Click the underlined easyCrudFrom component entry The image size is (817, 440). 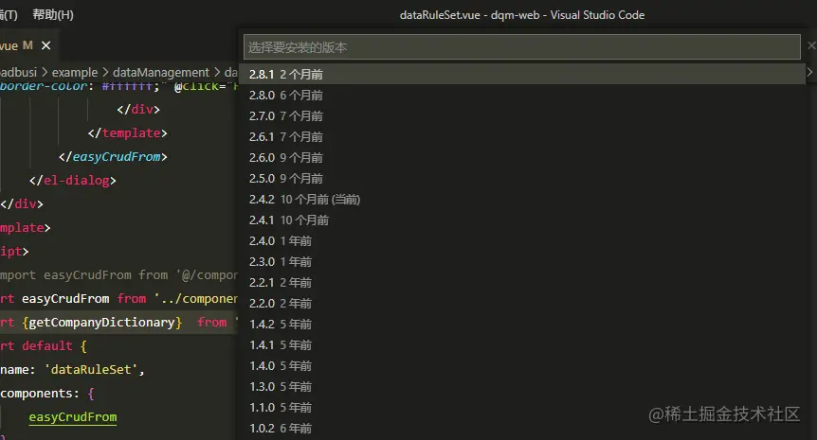tap(73, 417)
